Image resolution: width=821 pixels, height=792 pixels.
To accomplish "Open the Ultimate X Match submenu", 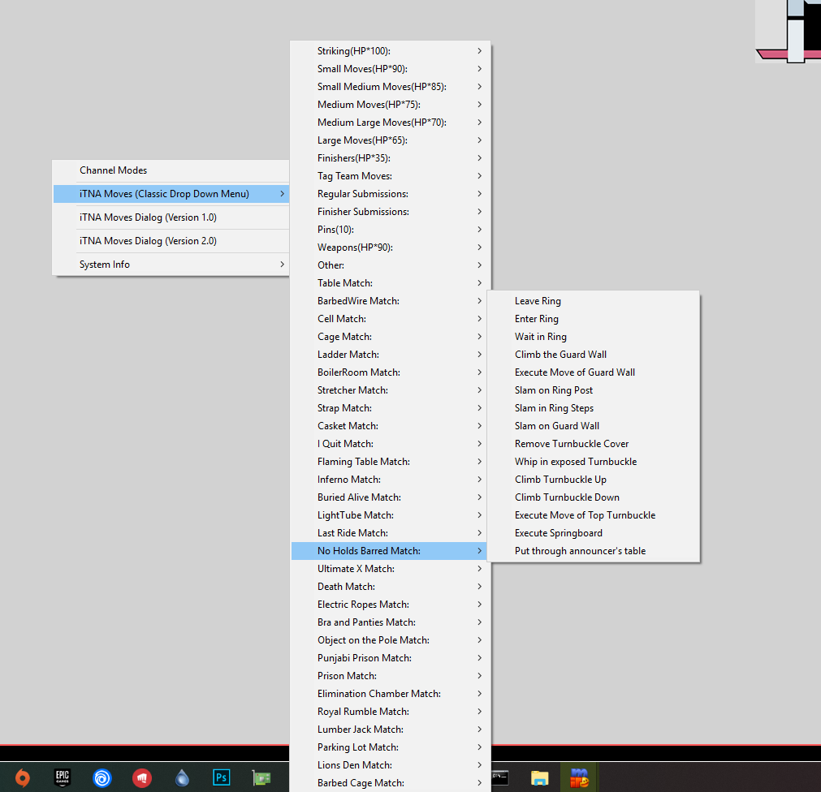I will 390,569.
